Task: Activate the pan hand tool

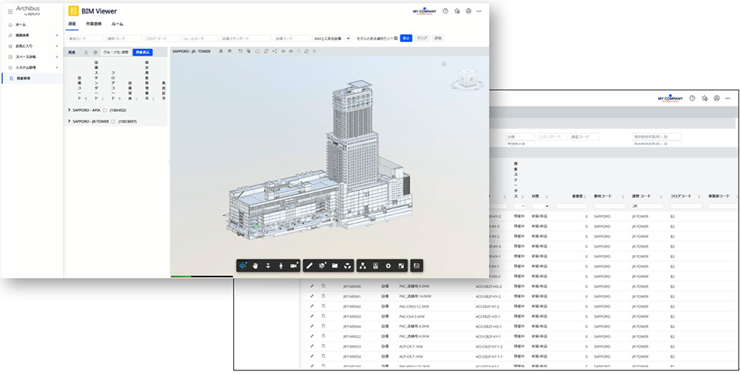Action: 255,265
